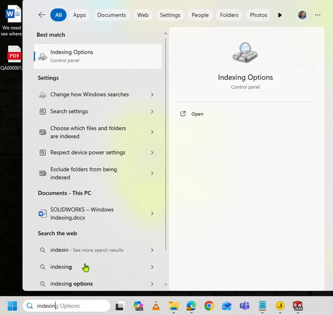Open Microsoft 365 Copilot from taskbar
Image resolution: width=333 pixels, height=315 pixels.
pyautogui.click(x=138, y=306)
